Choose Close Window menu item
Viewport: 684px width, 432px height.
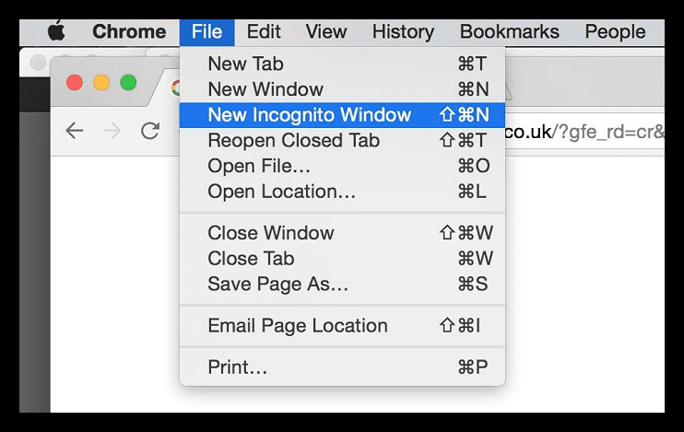(342, 233)
